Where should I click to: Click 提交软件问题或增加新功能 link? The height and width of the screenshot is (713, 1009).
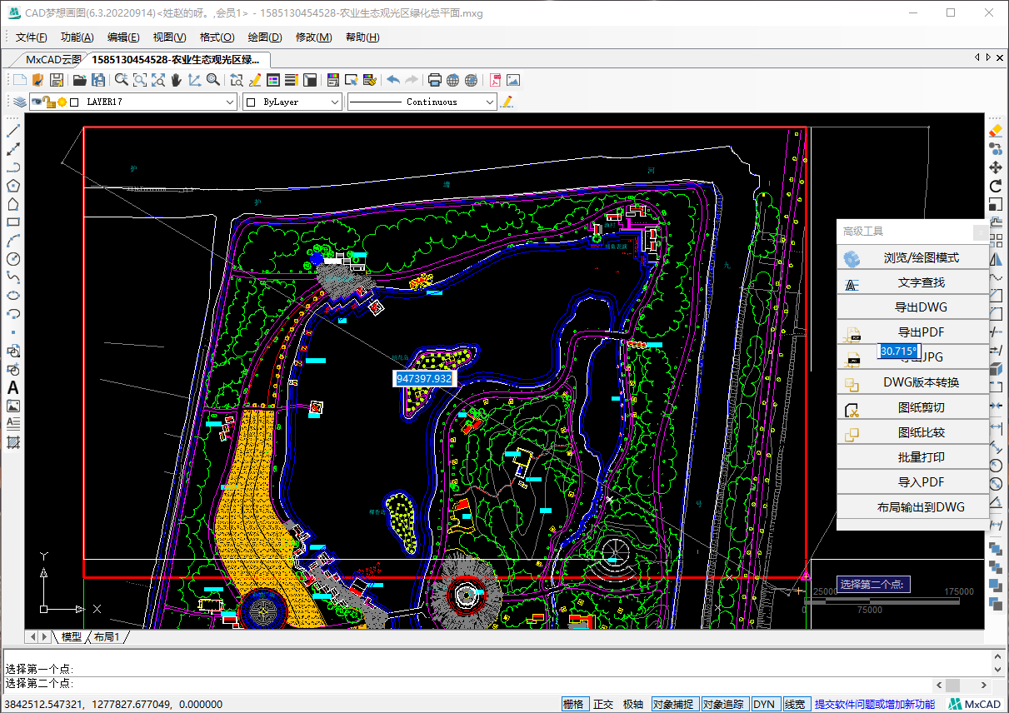[x=874, y=704]
